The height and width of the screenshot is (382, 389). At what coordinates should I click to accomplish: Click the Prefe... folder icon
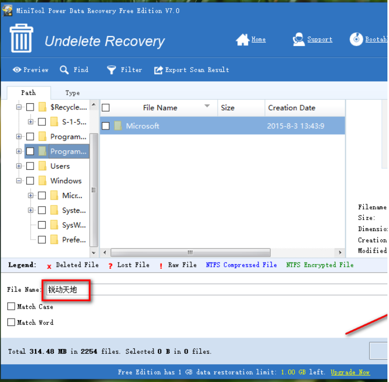(54, 239)
